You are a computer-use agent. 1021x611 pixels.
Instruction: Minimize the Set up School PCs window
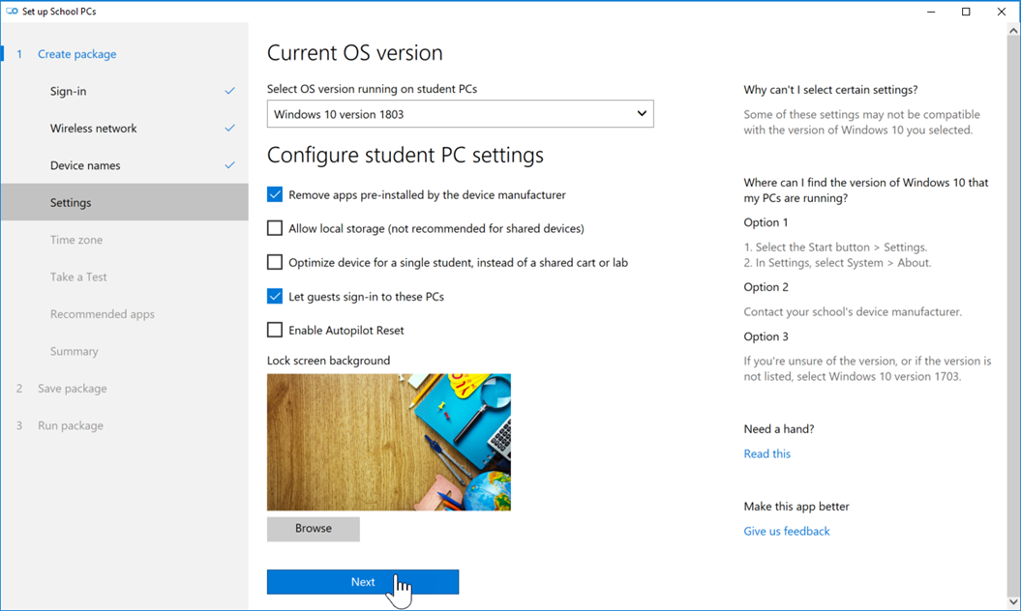(x=930, y=12)
